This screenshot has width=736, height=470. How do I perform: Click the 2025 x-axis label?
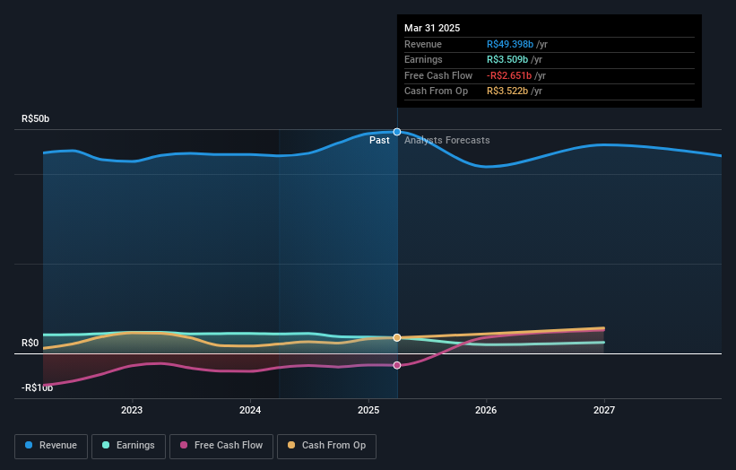point(368,410)
